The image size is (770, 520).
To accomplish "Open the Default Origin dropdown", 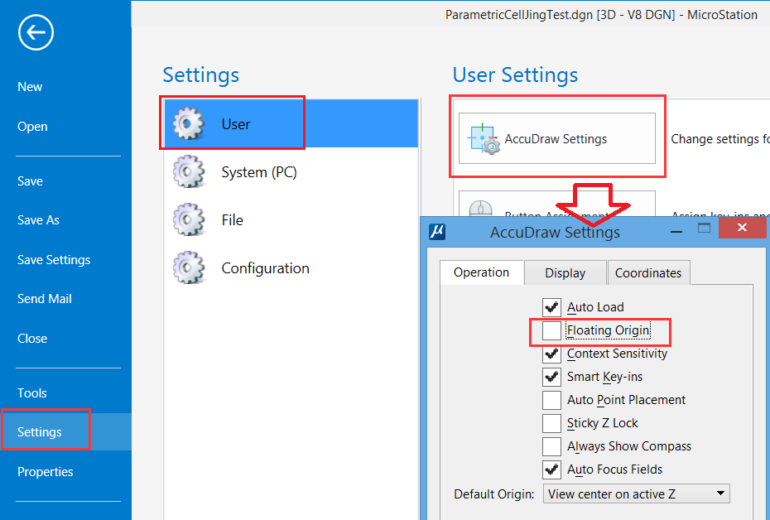I will coord(637,494).
